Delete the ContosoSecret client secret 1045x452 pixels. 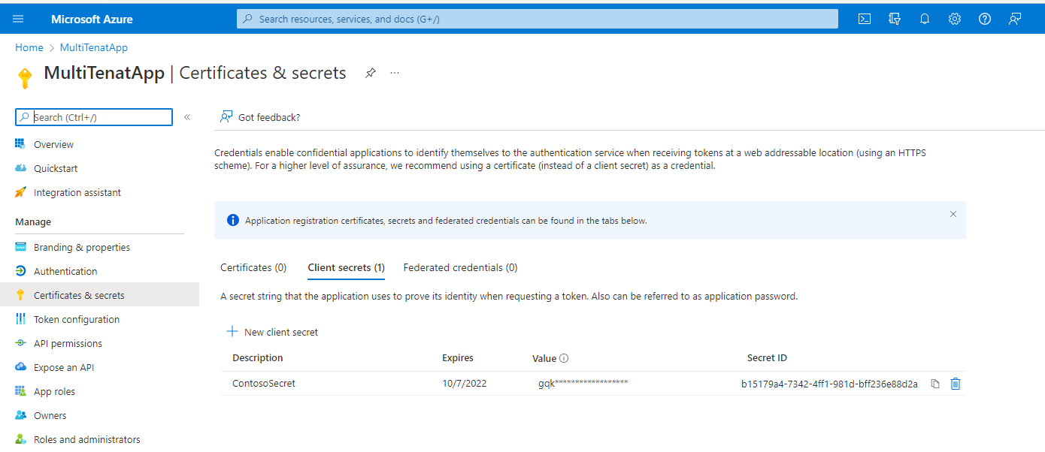click(x=956, y=384)
